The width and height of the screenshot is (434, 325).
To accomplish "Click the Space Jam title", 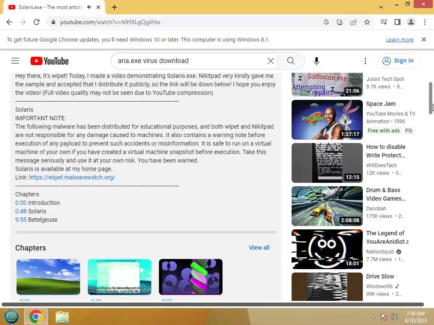I will point(381,104).
